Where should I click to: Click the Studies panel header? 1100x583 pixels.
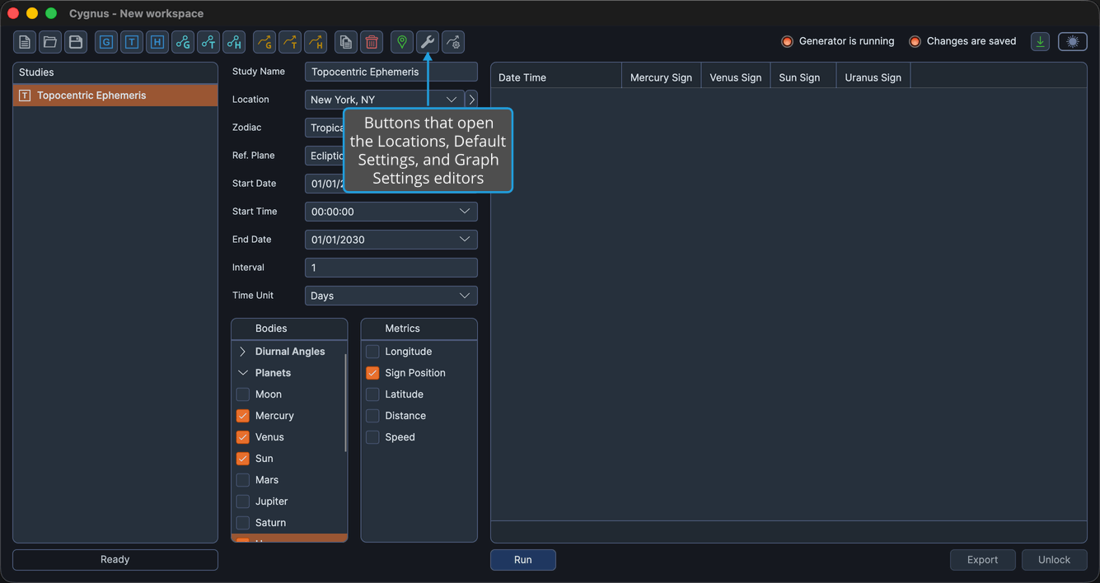point(115,72)
